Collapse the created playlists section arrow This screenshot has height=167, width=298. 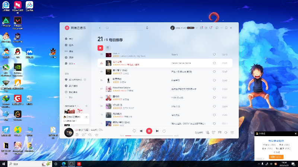[78, 106]
